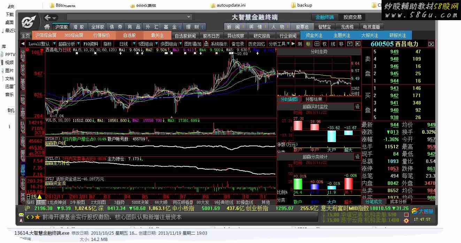The width and height of the screenshot is (461, 243).
Task: Switch to 港股 market tab
Action: click(x=79, y=27)
